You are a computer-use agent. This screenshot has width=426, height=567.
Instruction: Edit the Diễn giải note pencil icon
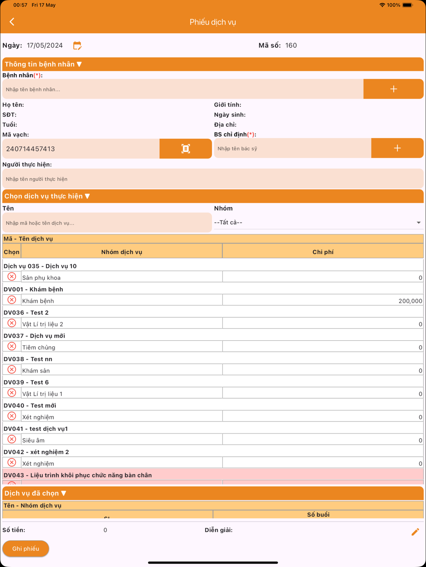pos(415,532)
